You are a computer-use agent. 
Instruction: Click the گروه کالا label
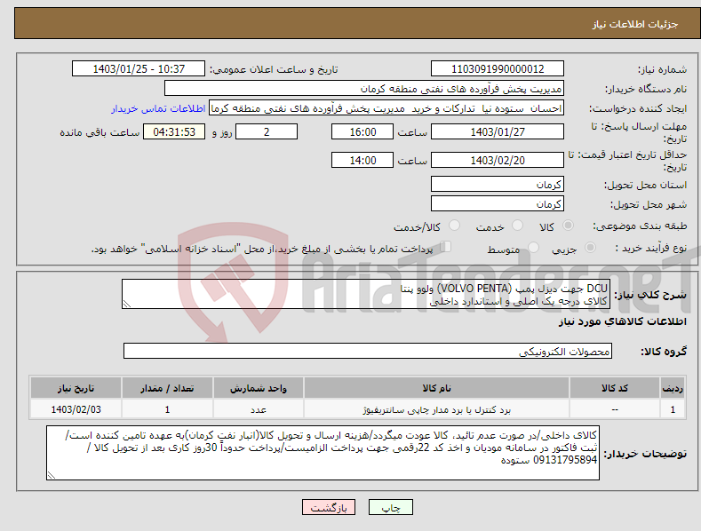coord(664,352)
